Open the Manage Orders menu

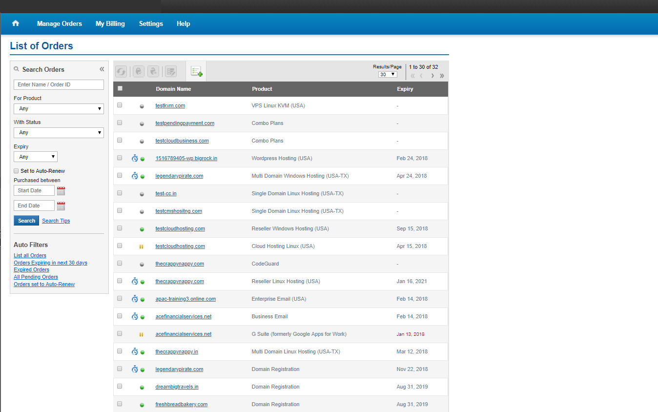coord(60,23)
